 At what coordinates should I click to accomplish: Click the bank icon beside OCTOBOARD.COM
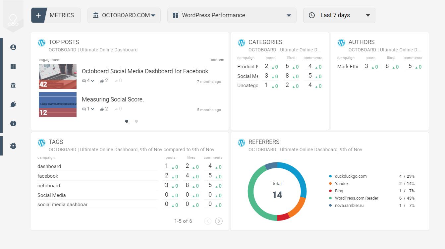[x=96, y=15]
